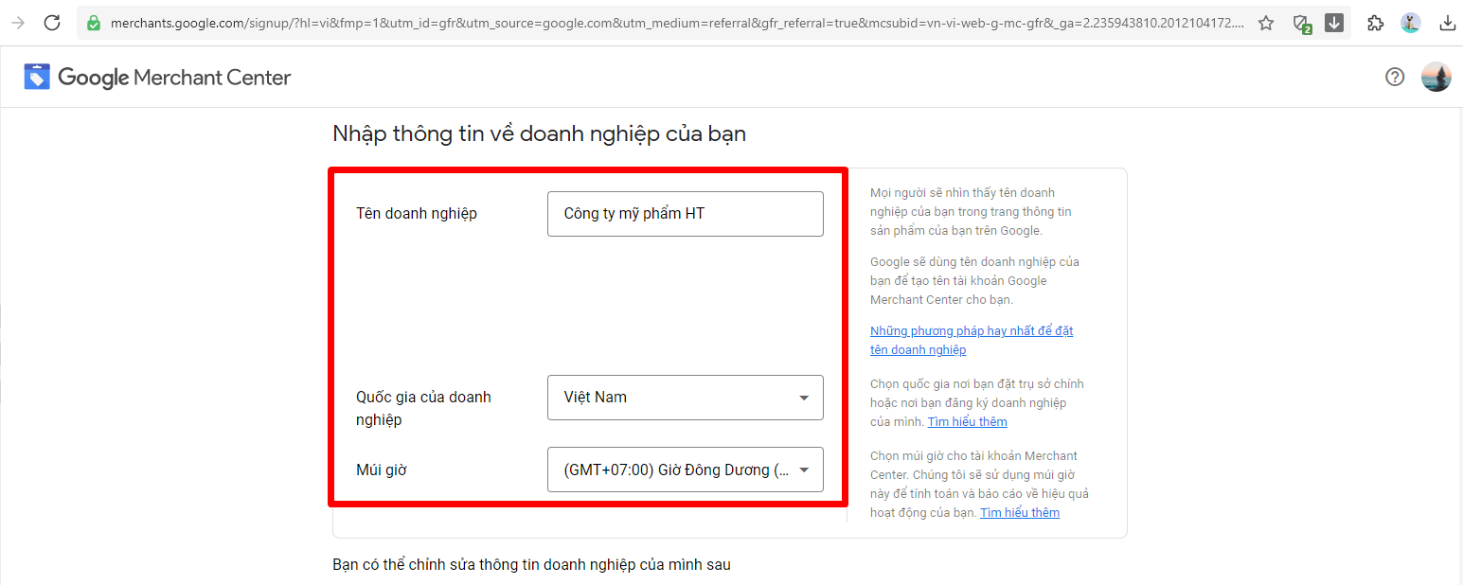Open the puzzle-piece Extensions menu
The width and height of the screenshot is (1463, 585).
[x=1376, y=23]
